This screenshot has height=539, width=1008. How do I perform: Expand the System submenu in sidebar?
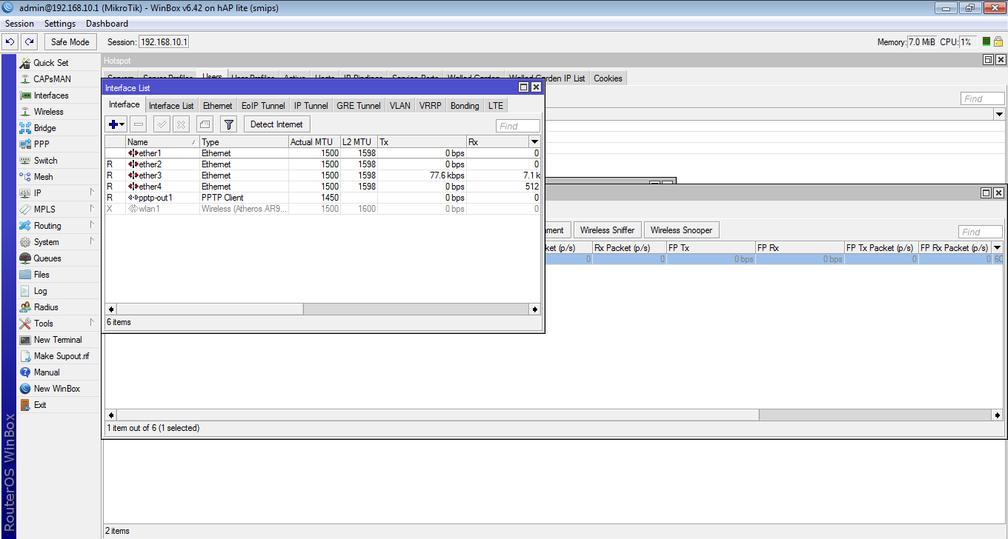[x=92, y=241]
